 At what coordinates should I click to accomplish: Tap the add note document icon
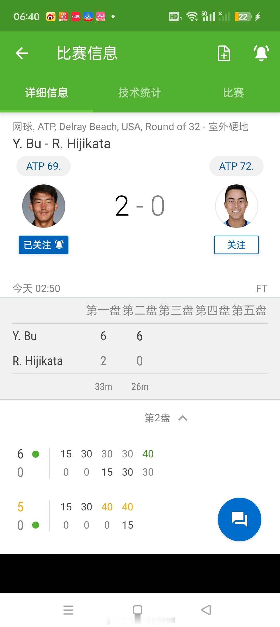pyautogui.click(x=224, y=53)
